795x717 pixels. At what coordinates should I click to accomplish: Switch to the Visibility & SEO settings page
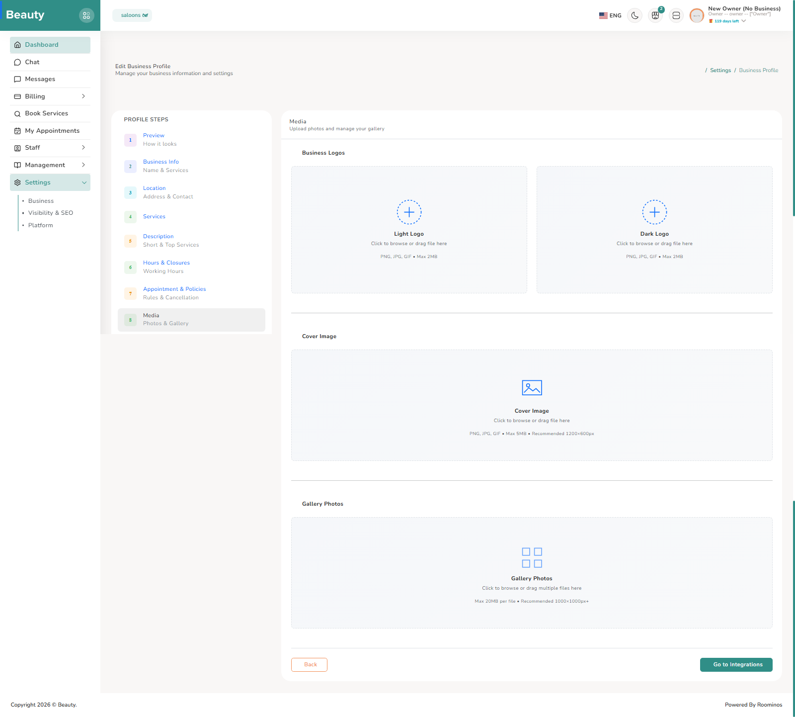[x=51, y=212]
